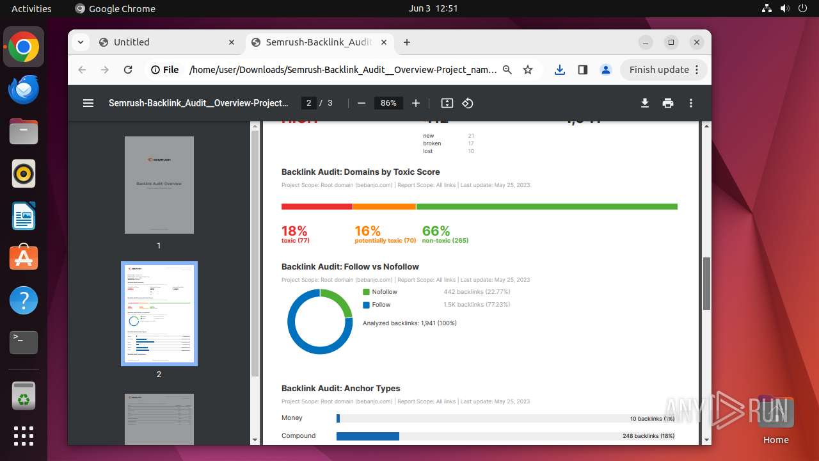This screenshot has height=461, width=819.
Task: Click the "16%" potentially toxic value
Action: [x=368, y=230]
